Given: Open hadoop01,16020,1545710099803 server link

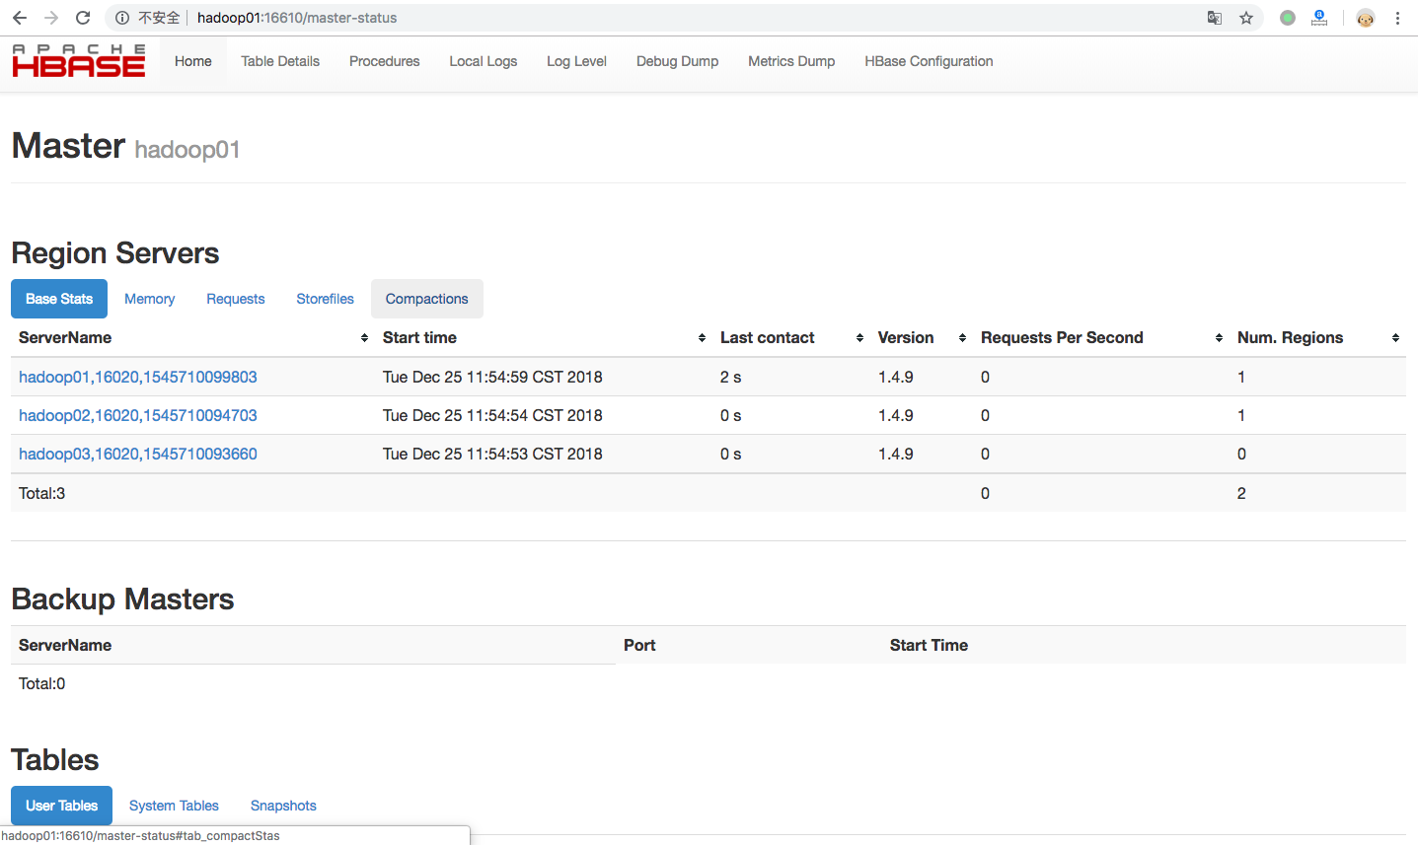Looking at the screenshot, I should click(138, 377).
